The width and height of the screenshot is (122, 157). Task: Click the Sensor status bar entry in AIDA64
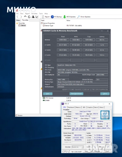tap(19, 115)
